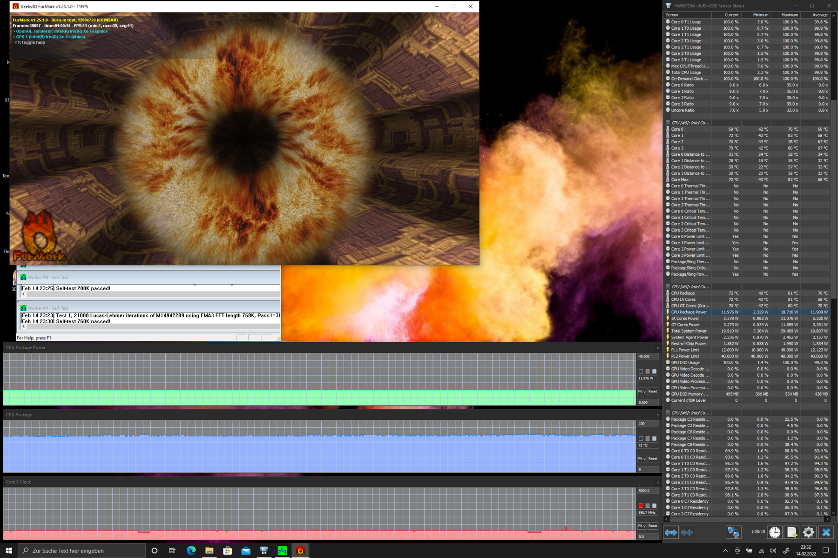Click Maximum column header in HWiNFO

pyautogui.click(x=785, y=15)
